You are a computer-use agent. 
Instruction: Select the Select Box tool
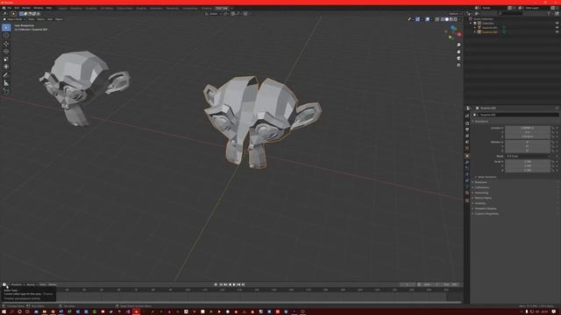click(6, 27)
